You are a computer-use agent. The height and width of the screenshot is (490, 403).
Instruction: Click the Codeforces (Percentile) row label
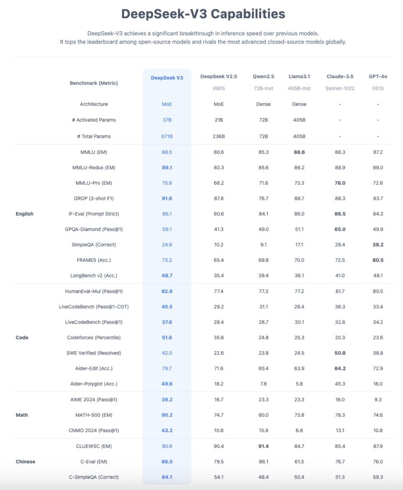[94, 337]
